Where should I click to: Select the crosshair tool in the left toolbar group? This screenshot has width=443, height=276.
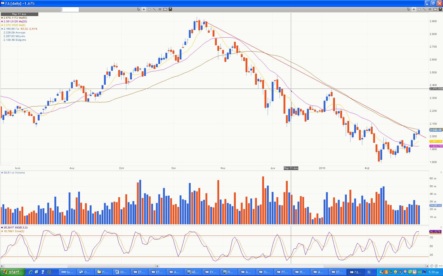144,9
